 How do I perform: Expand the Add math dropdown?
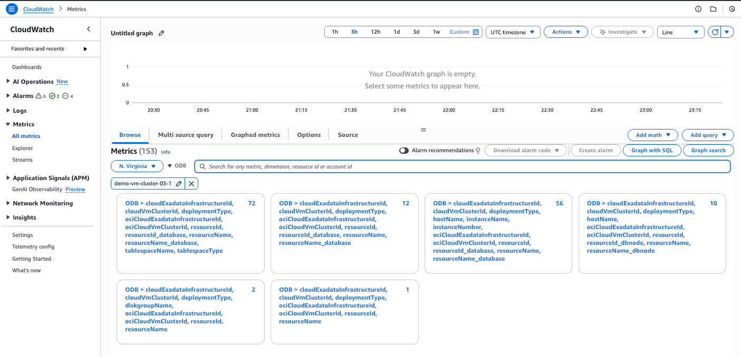point(652,135)
